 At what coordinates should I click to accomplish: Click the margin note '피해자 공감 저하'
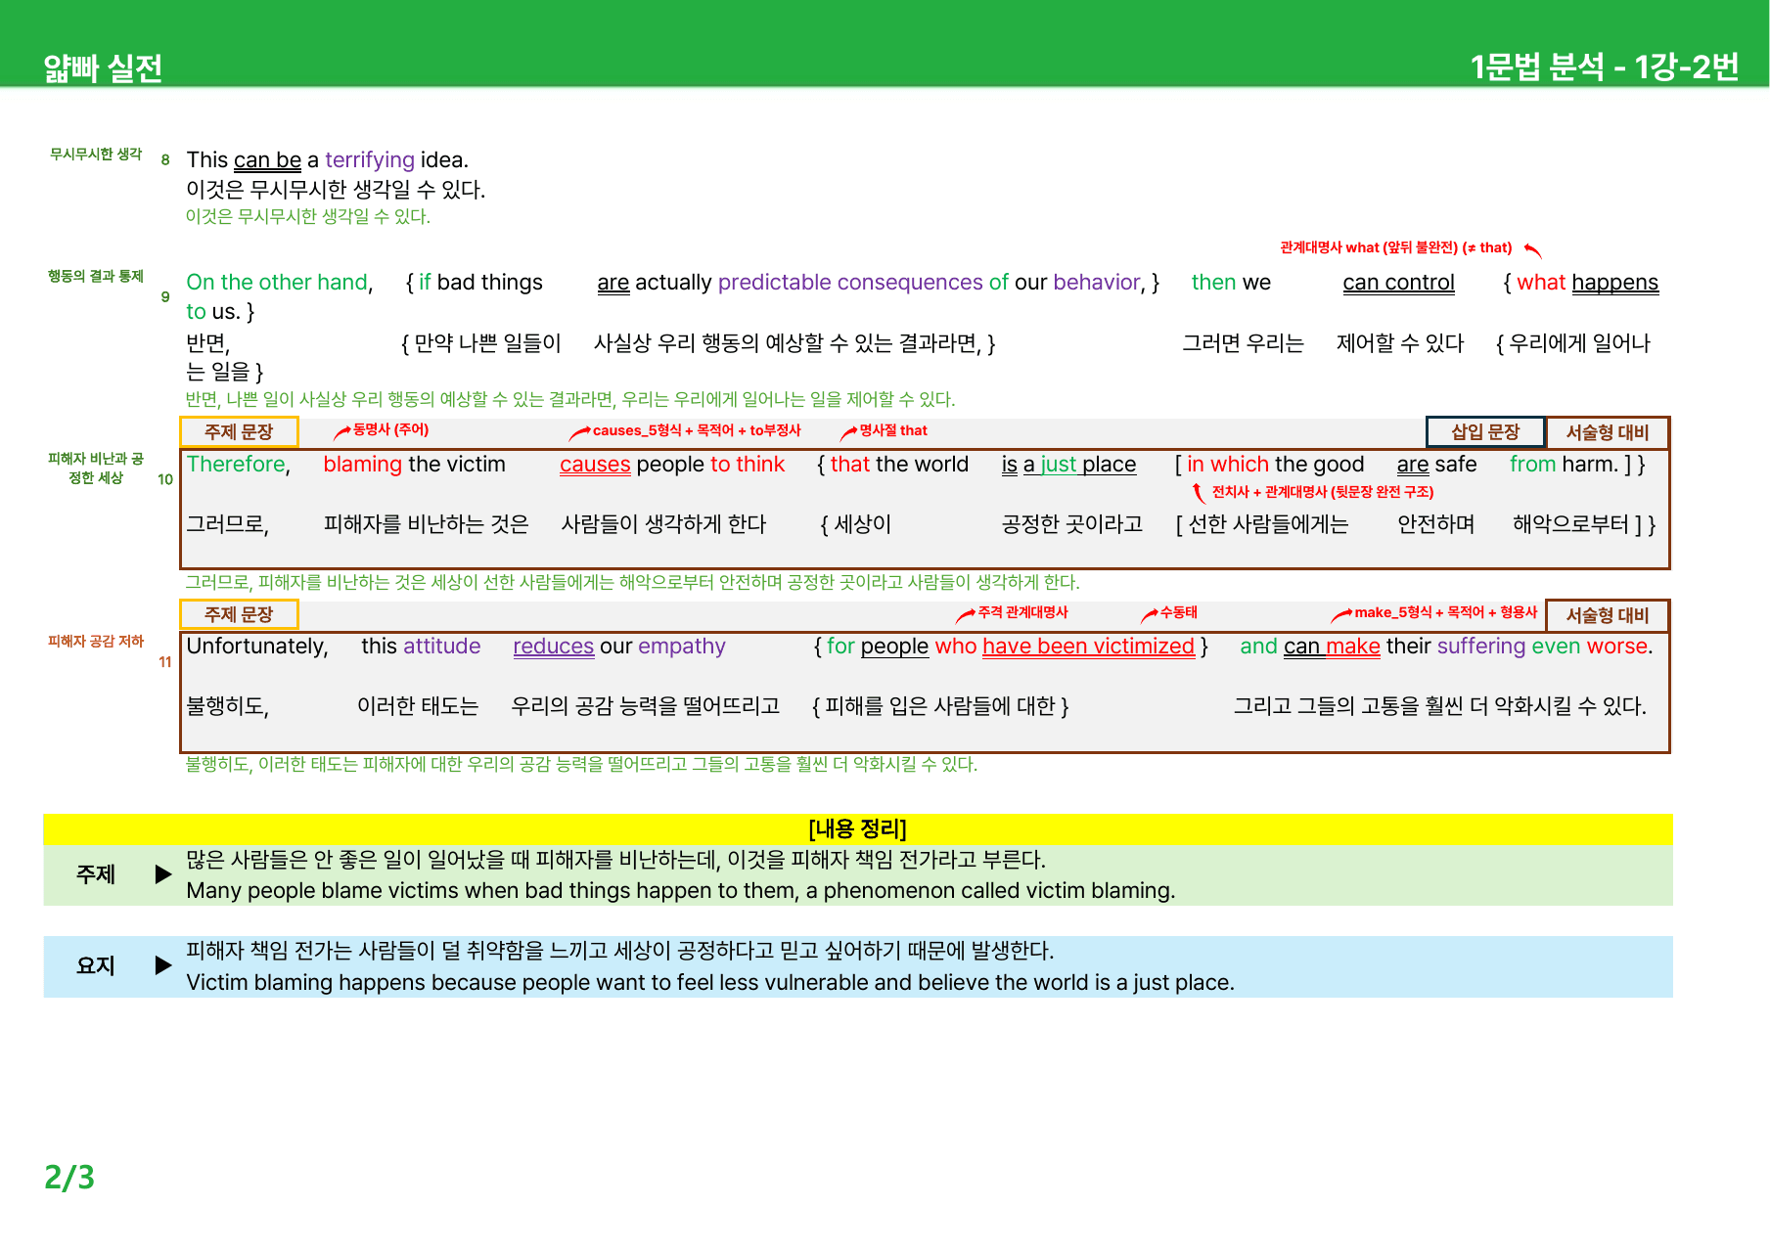coord(96,641)
